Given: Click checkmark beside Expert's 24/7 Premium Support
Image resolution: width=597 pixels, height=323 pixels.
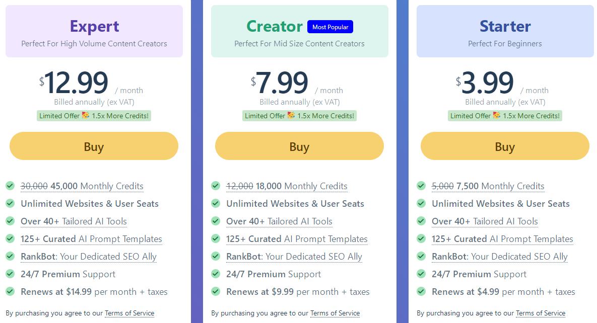Looking at the screenshot, I should tap(10, 274).
